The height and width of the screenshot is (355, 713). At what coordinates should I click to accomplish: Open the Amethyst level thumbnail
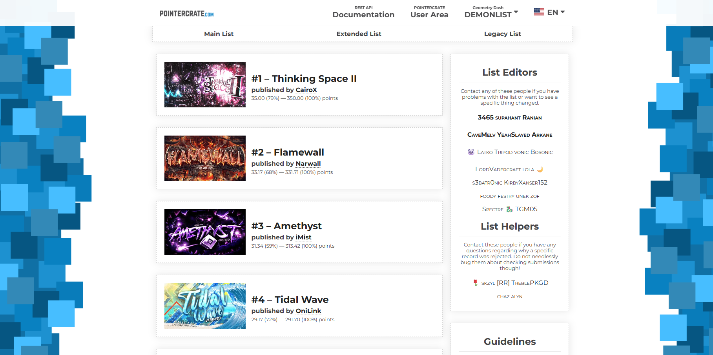point(205,232)
